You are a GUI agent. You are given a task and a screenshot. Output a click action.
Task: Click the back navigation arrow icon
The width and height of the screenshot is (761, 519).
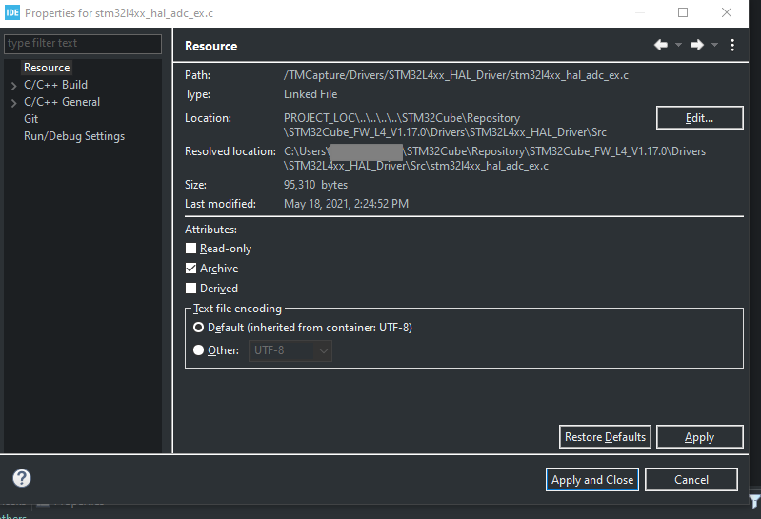click(x=661, y=45)
